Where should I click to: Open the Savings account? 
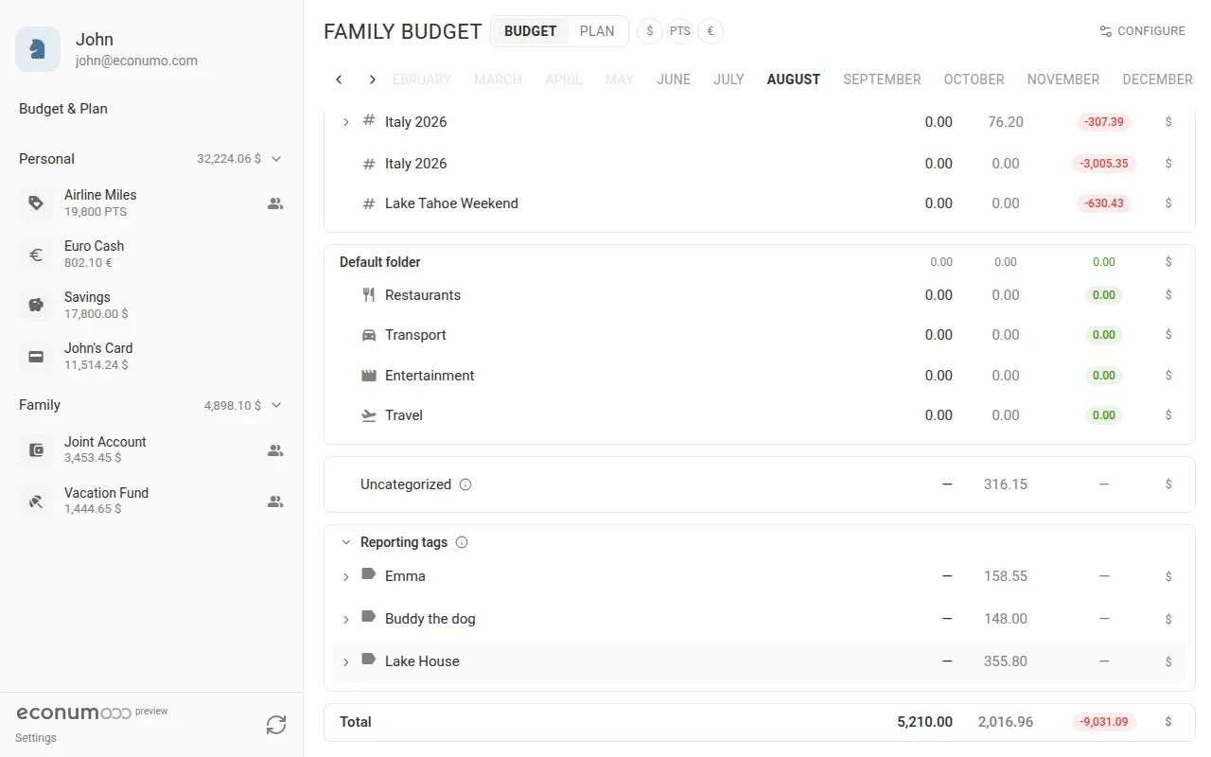[151, 305]
